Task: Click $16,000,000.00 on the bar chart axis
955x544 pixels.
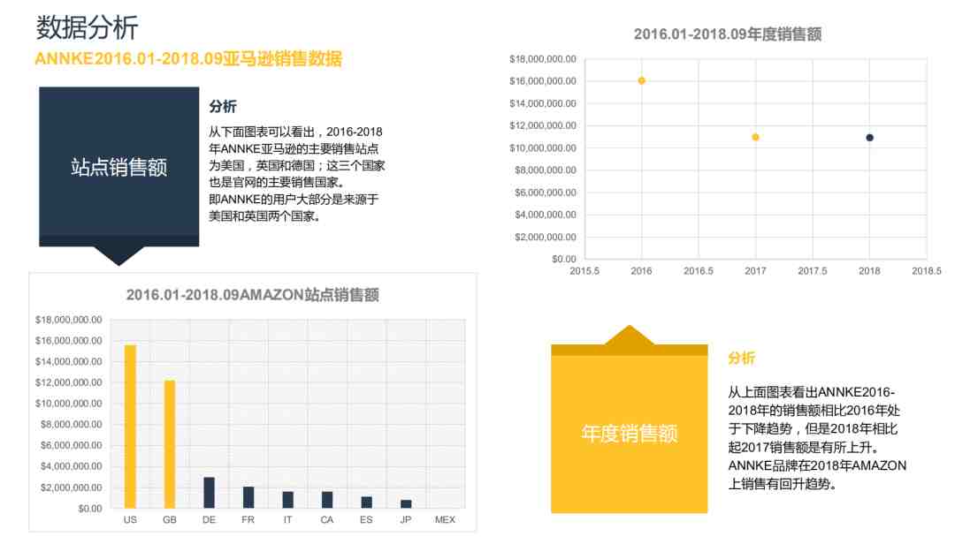Action: 69,341
